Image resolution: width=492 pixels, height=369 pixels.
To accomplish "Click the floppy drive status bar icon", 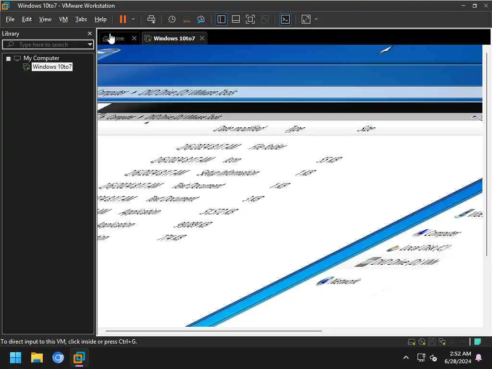I will [432, 342].
